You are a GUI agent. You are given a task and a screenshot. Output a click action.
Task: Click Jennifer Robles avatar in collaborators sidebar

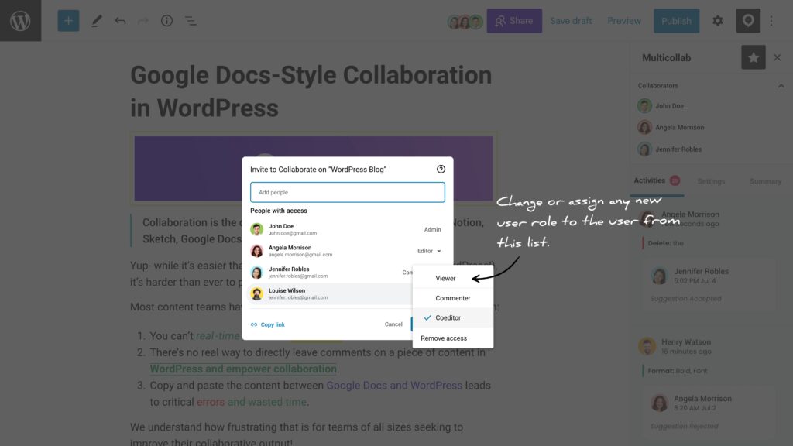tap(644, 149)
